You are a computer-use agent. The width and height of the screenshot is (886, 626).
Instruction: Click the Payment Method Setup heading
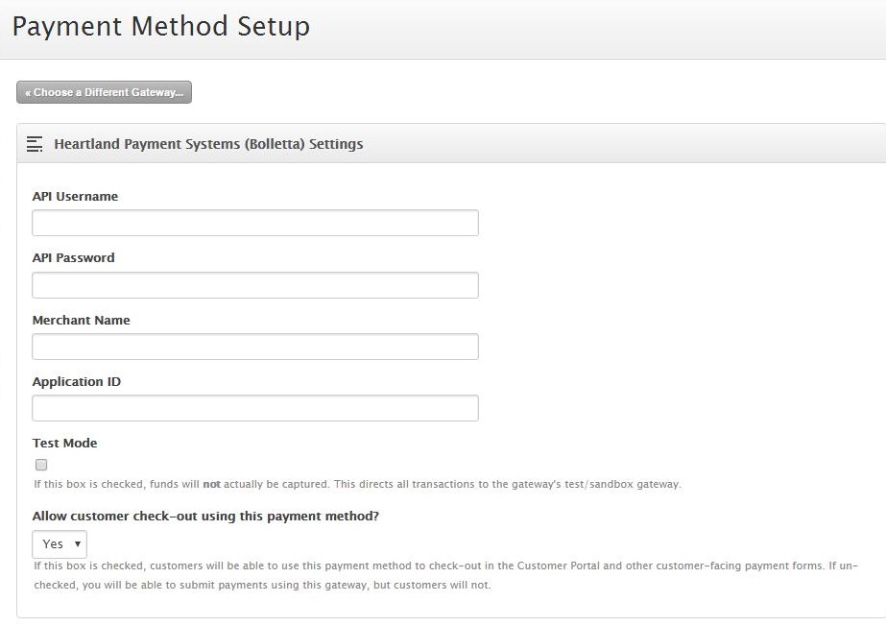pyautogui.click(x=161, y=27)
